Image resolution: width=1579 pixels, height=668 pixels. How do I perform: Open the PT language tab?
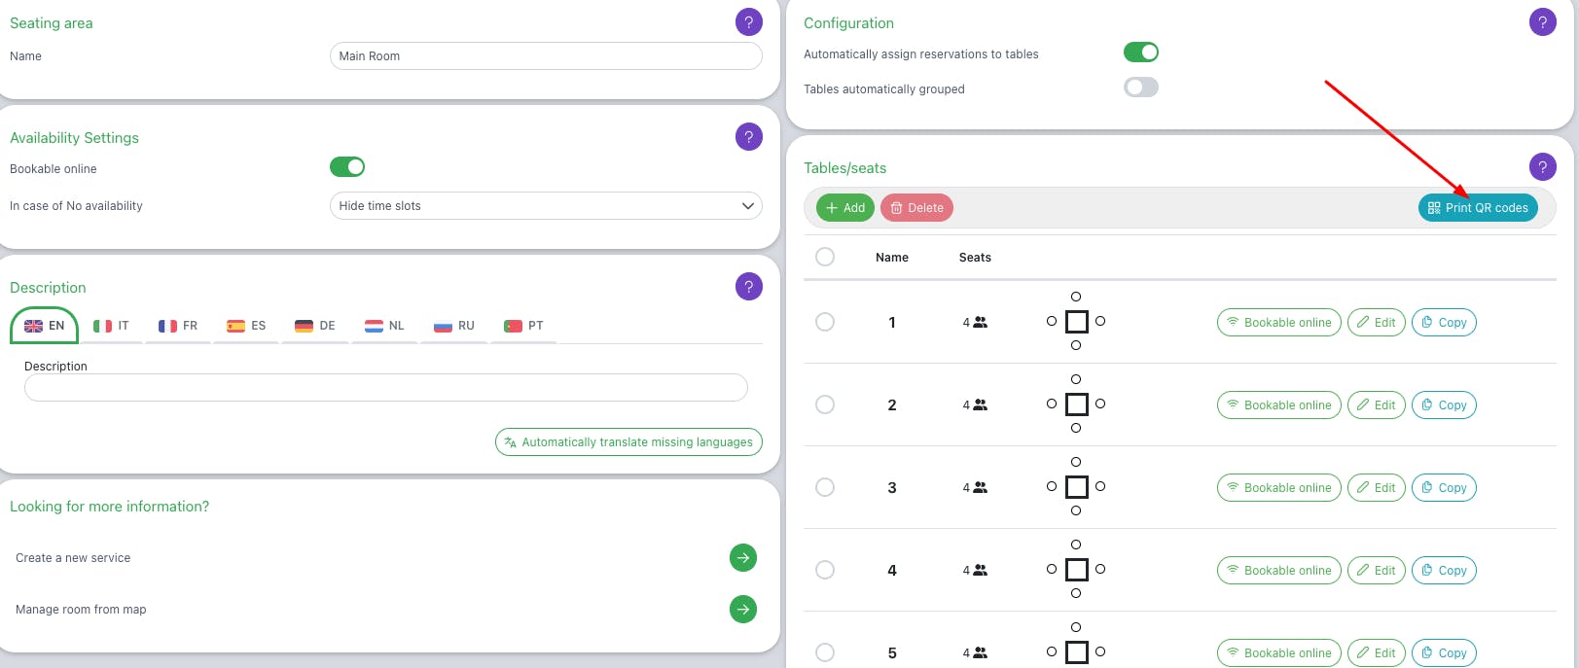[524, 326]
